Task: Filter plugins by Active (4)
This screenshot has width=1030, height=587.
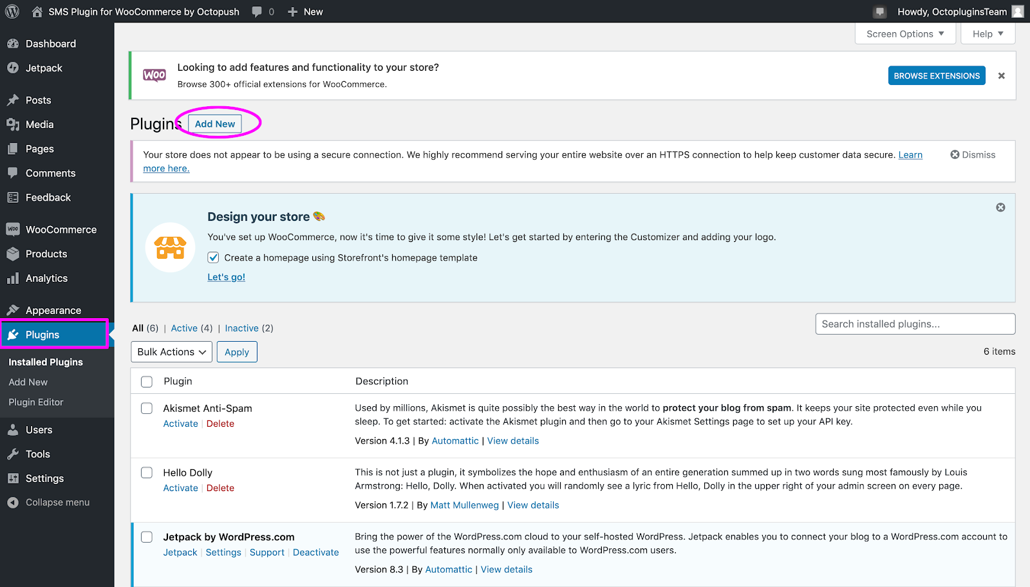Action: 192,328
